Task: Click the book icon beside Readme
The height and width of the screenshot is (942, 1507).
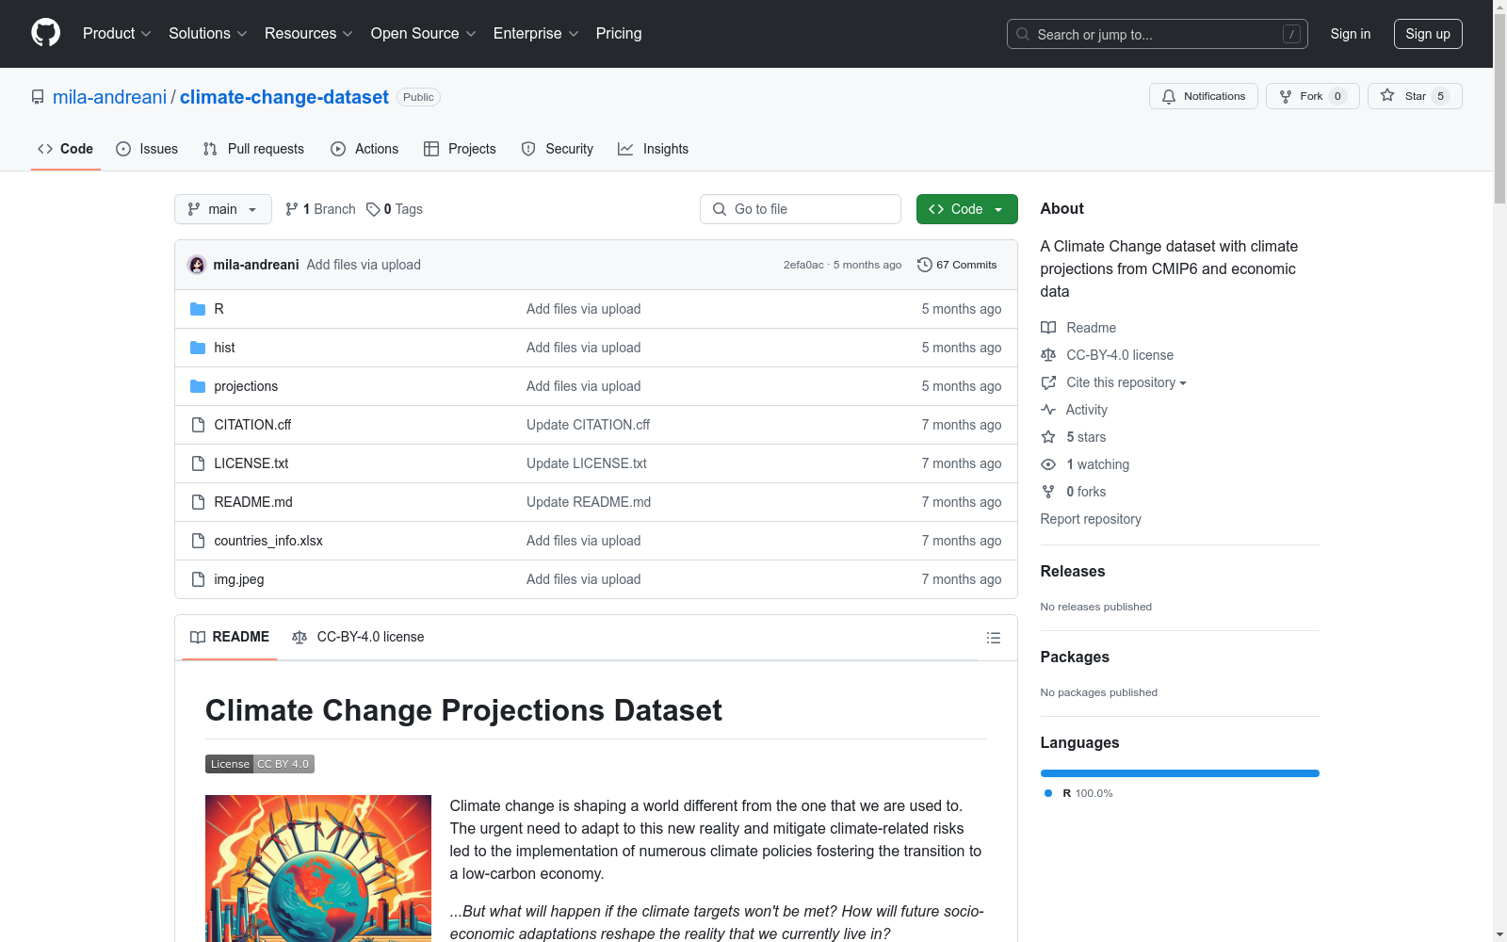Action: [1048, 328]
